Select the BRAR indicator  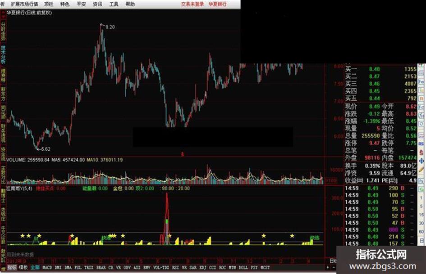click(101, 268)
